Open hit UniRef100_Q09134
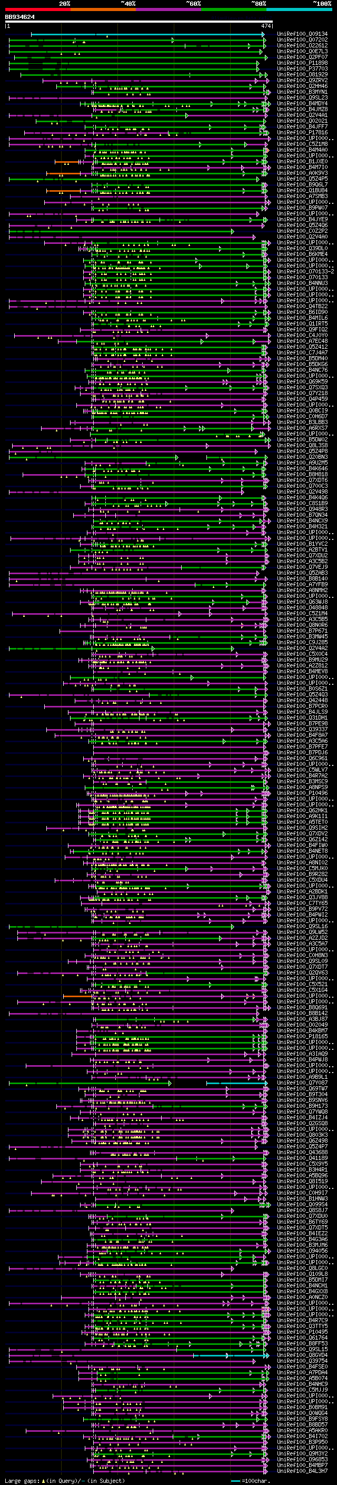Viewport: 337px width, 1485px height. (302, 34)
